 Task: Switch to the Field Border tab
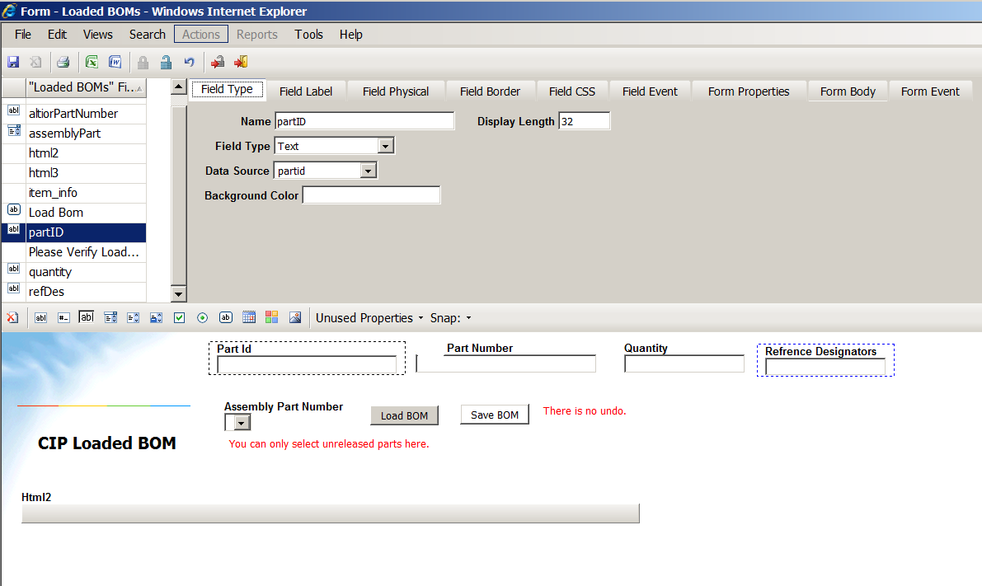tap(490, 91)
